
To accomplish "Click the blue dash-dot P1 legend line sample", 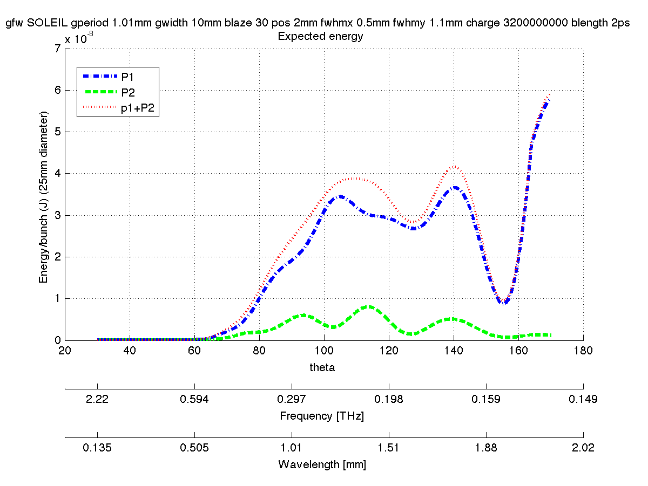I will click(100, 77).
